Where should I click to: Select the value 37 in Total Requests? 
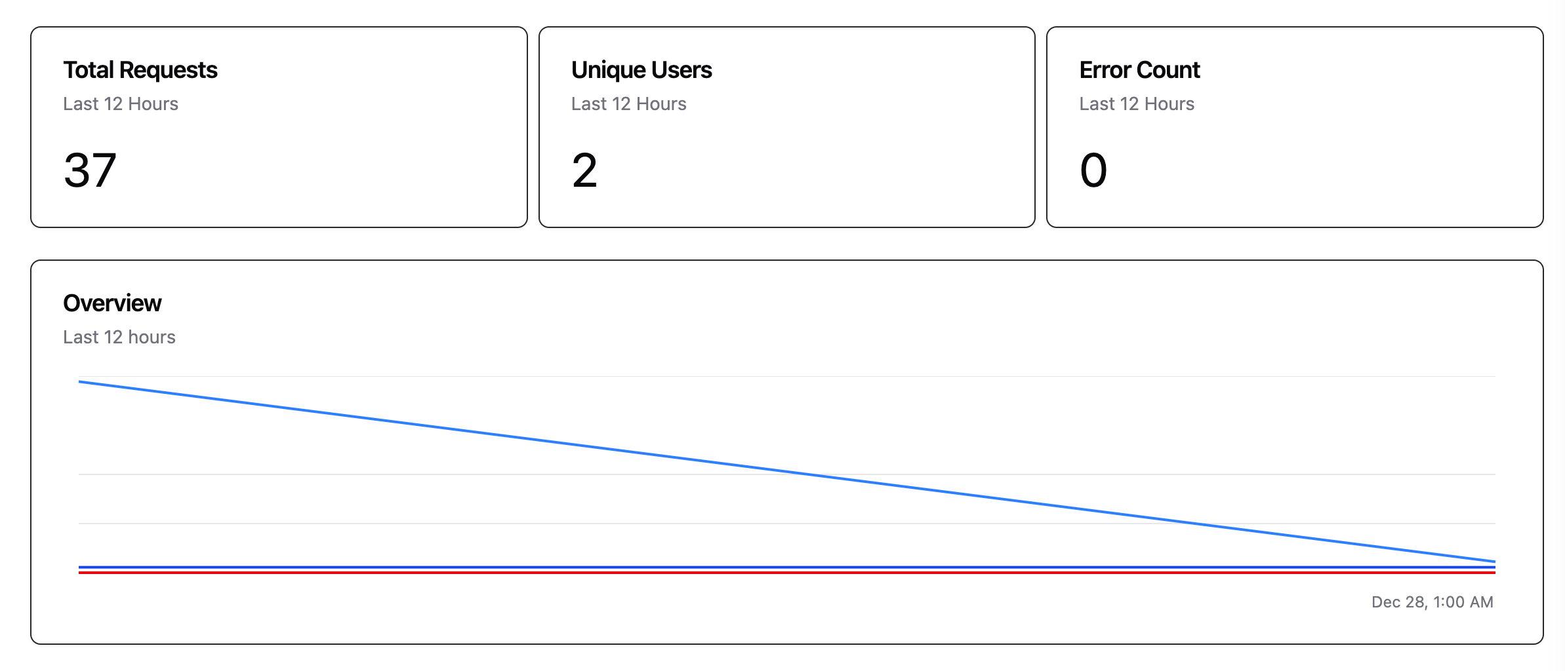[90, 170]
